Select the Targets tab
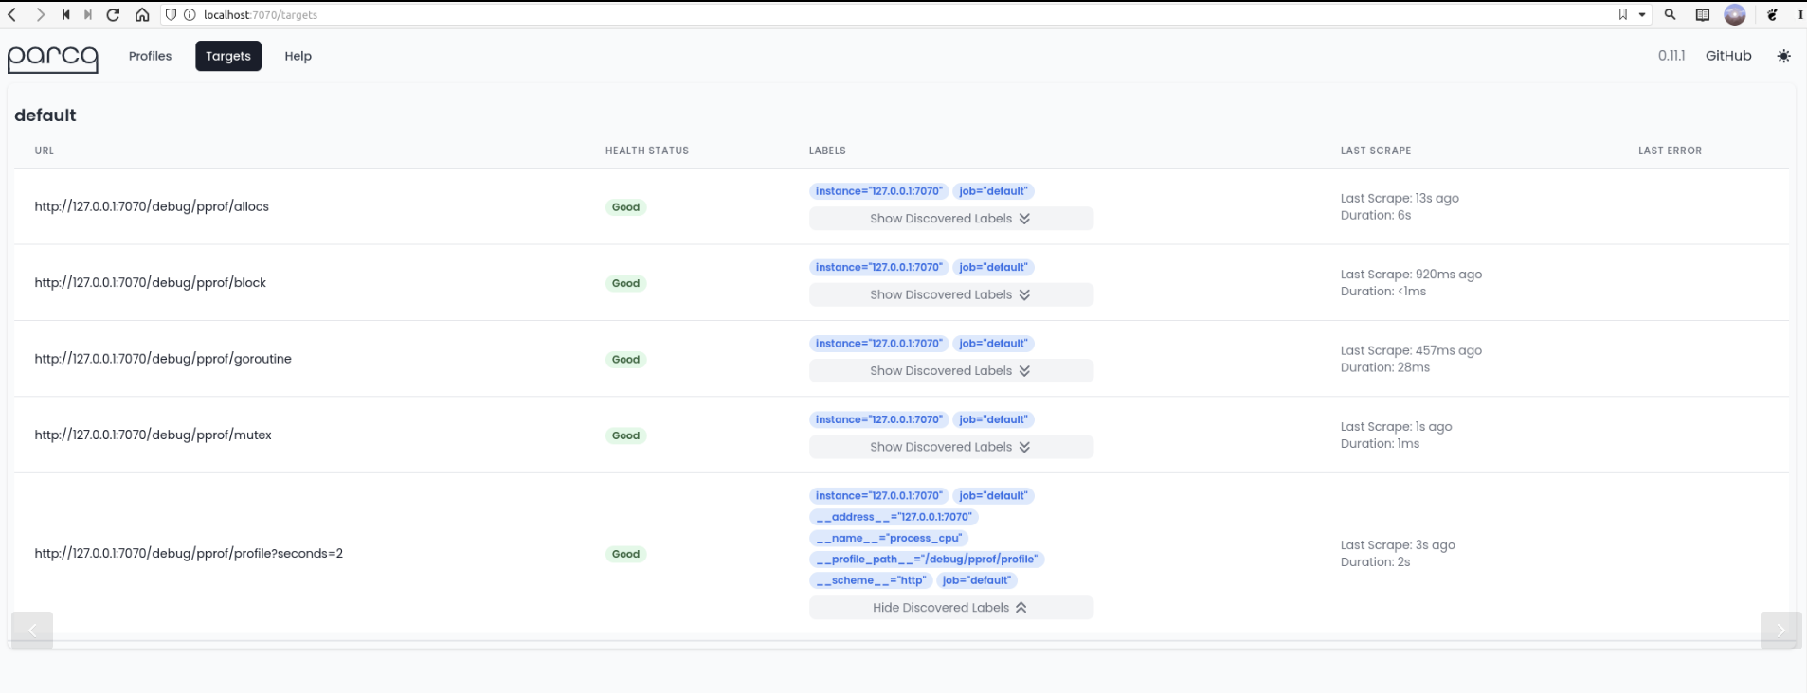This screenshot has height=693, width=1807. (228, 56)
